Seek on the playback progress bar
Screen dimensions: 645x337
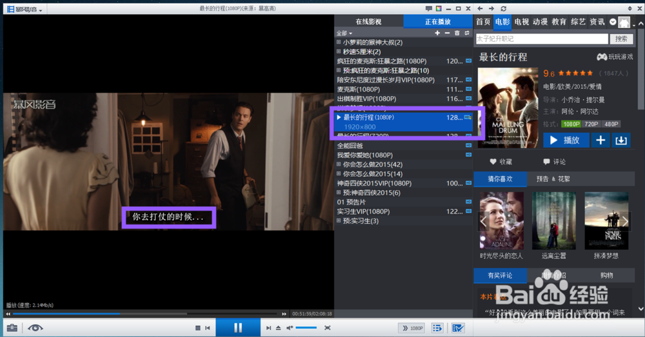146,314
